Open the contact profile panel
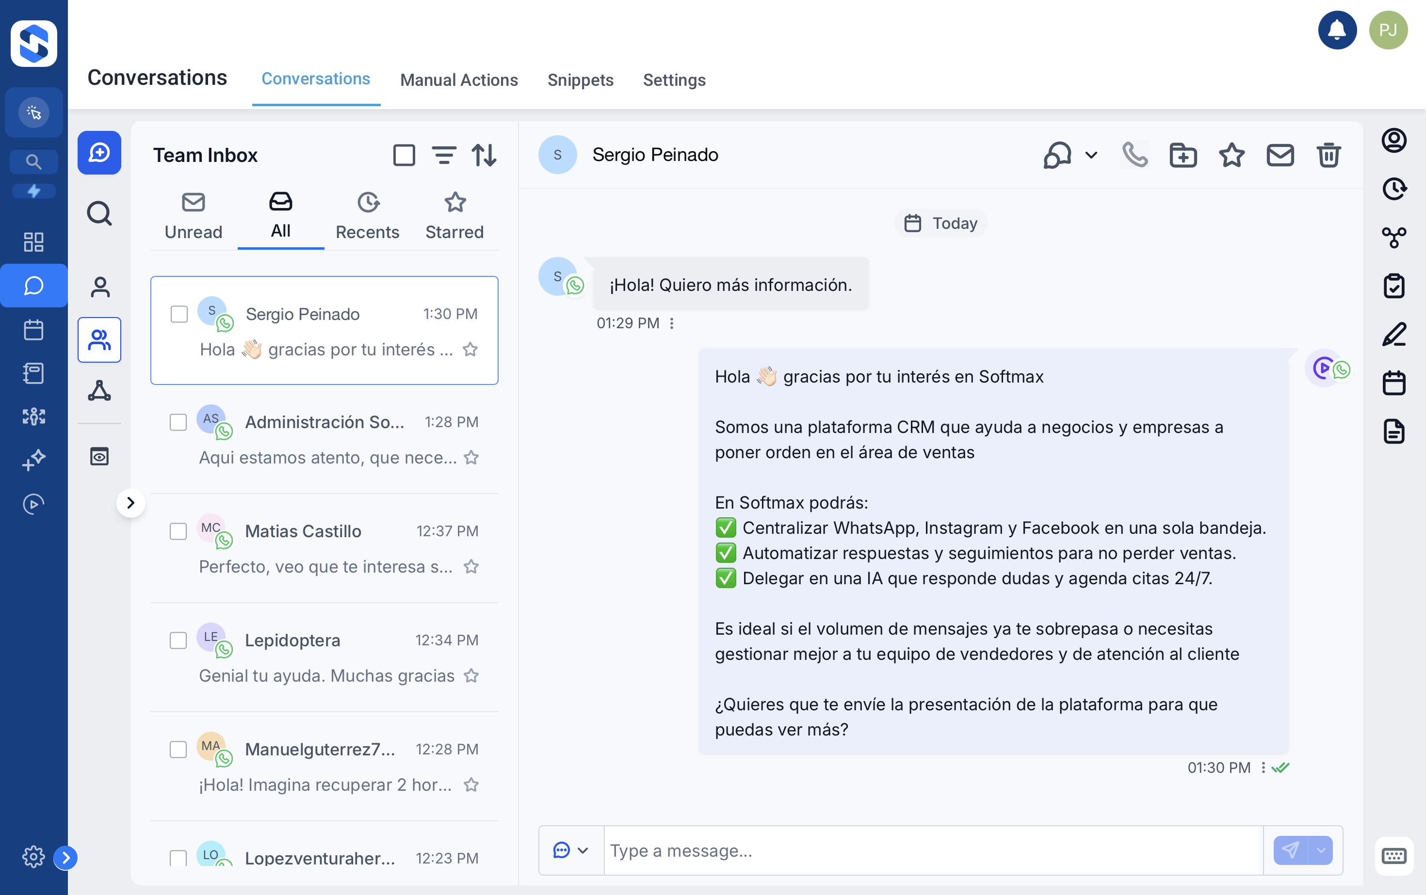Screen dimensions: 1426x895 (1395, 140)
